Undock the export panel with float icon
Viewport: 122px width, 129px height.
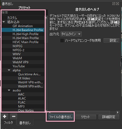tap(114, 4)
